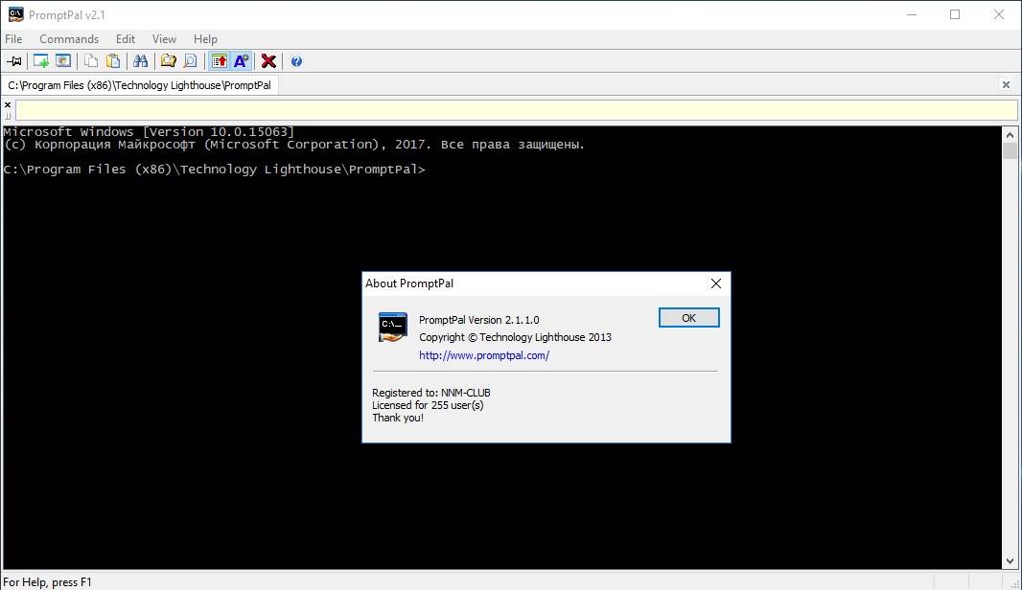Image resolution: width=1022 pixels, height=590 pixels.
Task: Click the pin icon in toolbar
Action: coord(13,61)
